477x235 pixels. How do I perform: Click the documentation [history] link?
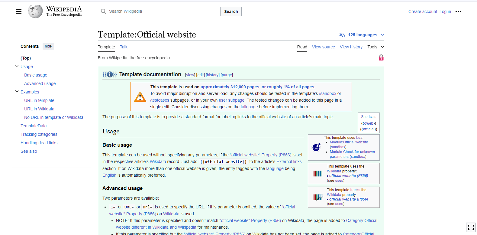tap(213, 75)
